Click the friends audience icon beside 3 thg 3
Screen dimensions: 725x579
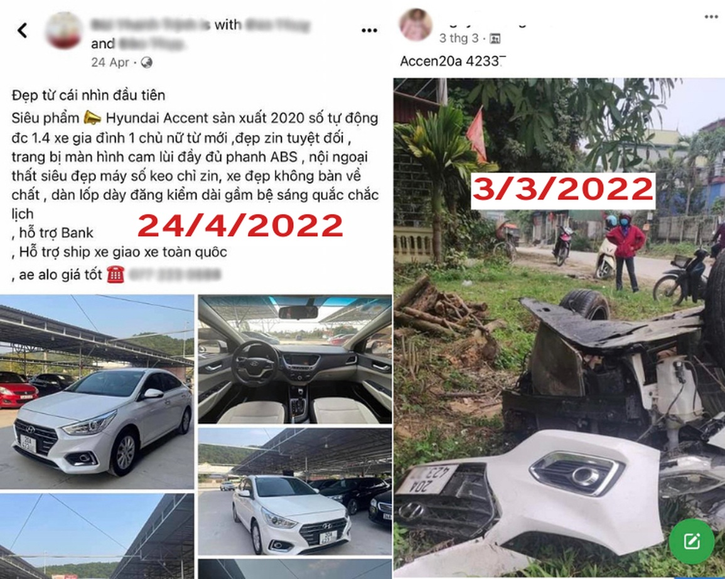(495, 38)
